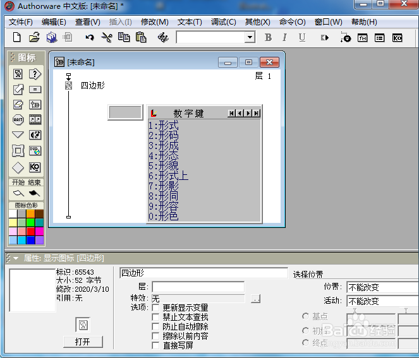Screen dimensions: 419x358
Task: Click the Save All toolbar icon
Action: pos(52,37)
